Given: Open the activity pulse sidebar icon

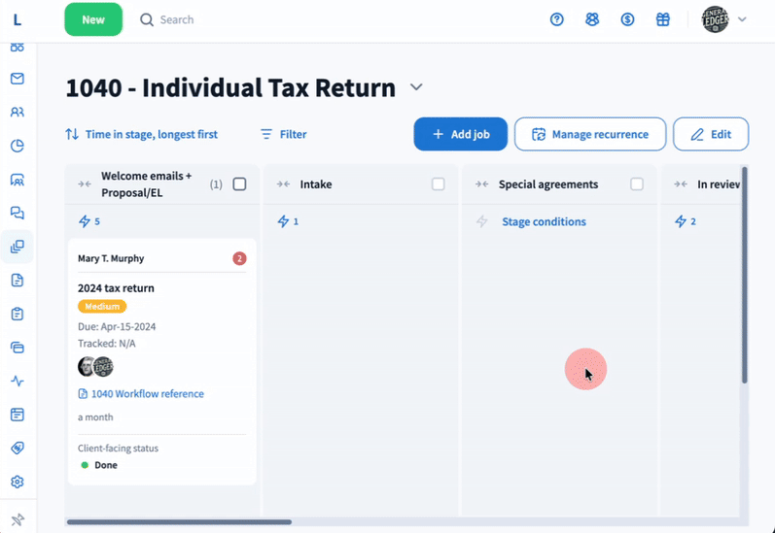Looking at the screenshot, I should tap(17, 381).
